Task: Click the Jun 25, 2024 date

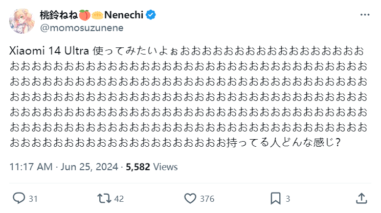Action: (91, 167)
